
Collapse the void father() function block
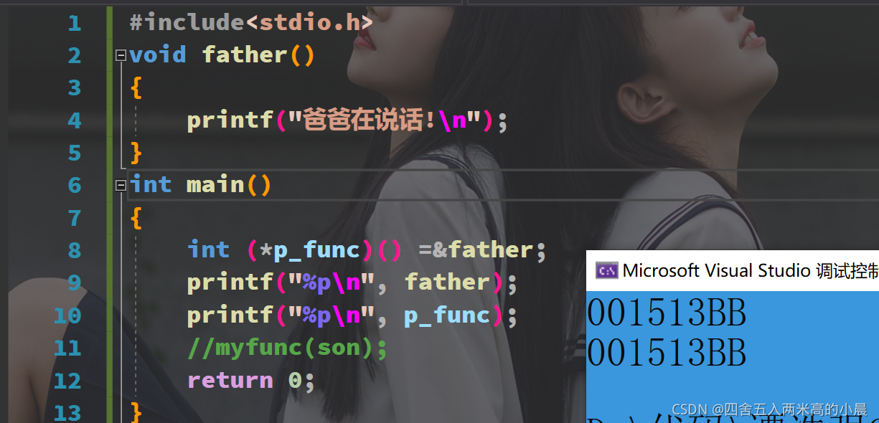[x=121, y=55]
